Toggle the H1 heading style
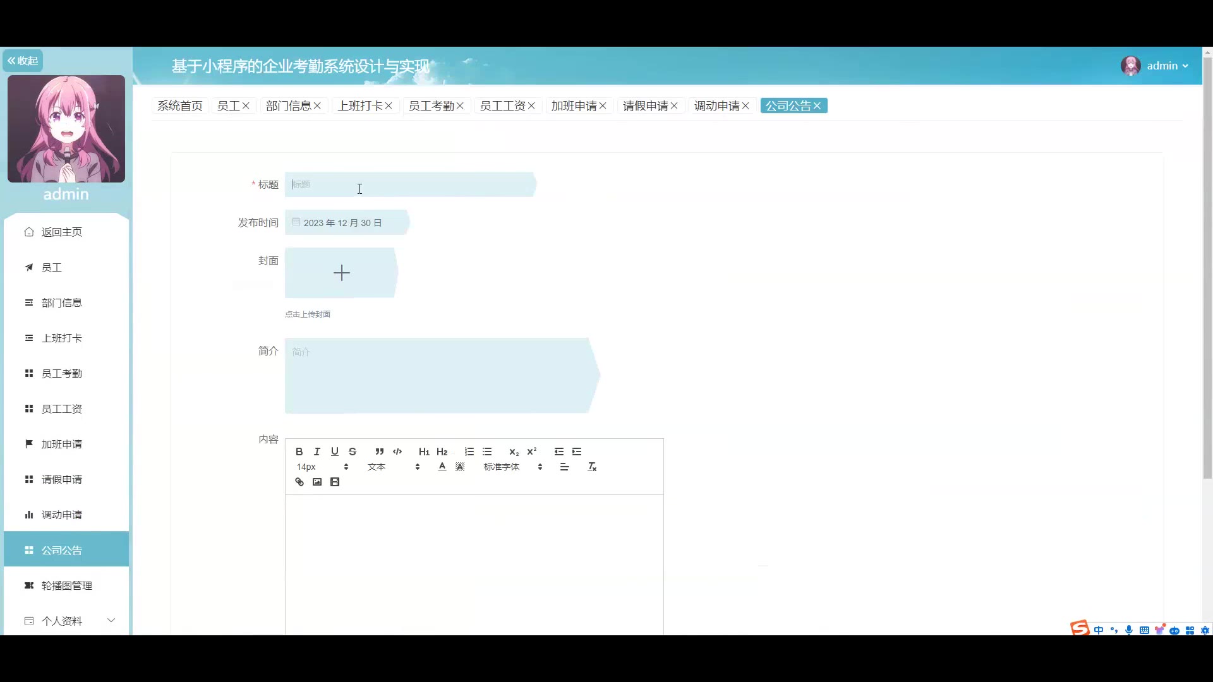The height and width of the screenshot is (682, 1213). tap(424, 452)
